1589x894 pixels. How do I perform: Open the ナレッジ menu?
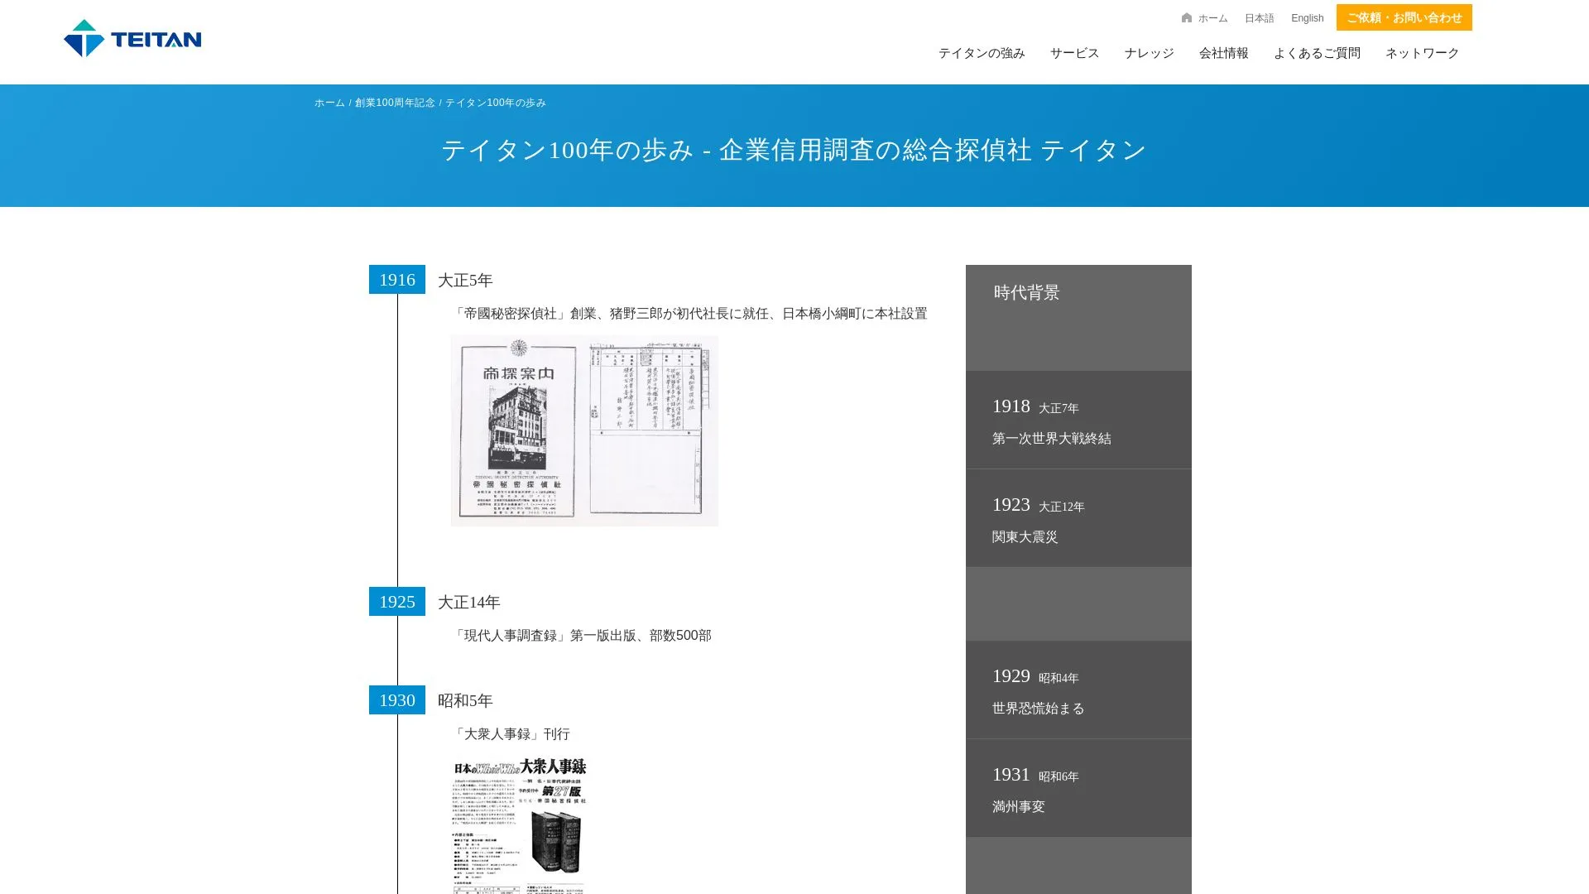[1149, 53]
